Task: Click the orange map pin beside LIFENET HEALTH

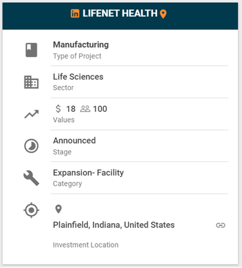Action: pos(163,14)
